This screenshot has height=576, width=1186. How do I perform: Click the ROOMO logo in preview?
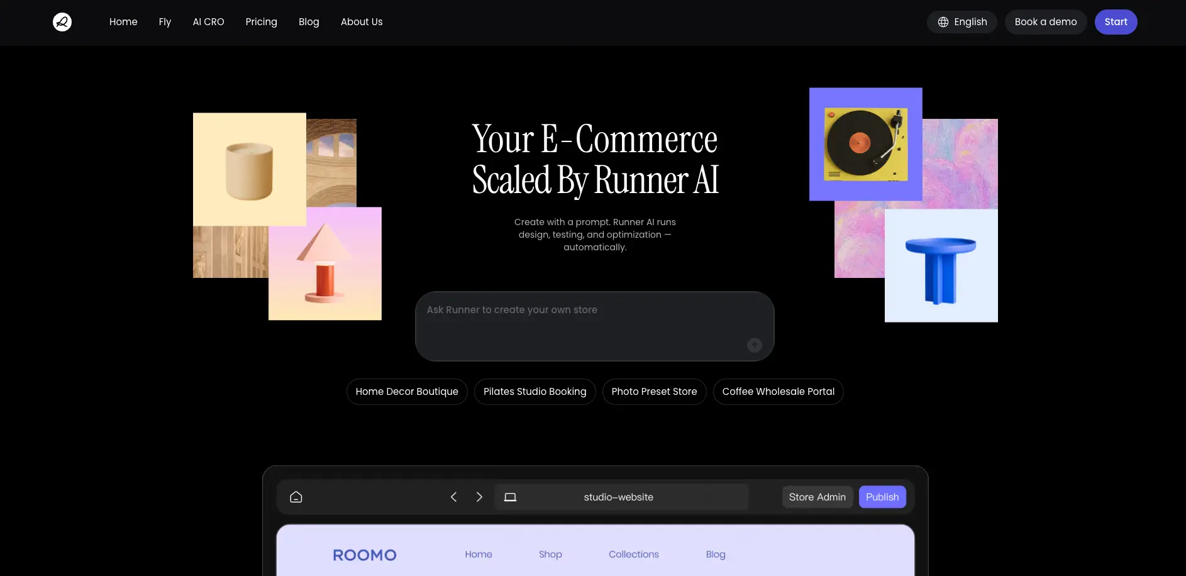(x=365, y=555)
